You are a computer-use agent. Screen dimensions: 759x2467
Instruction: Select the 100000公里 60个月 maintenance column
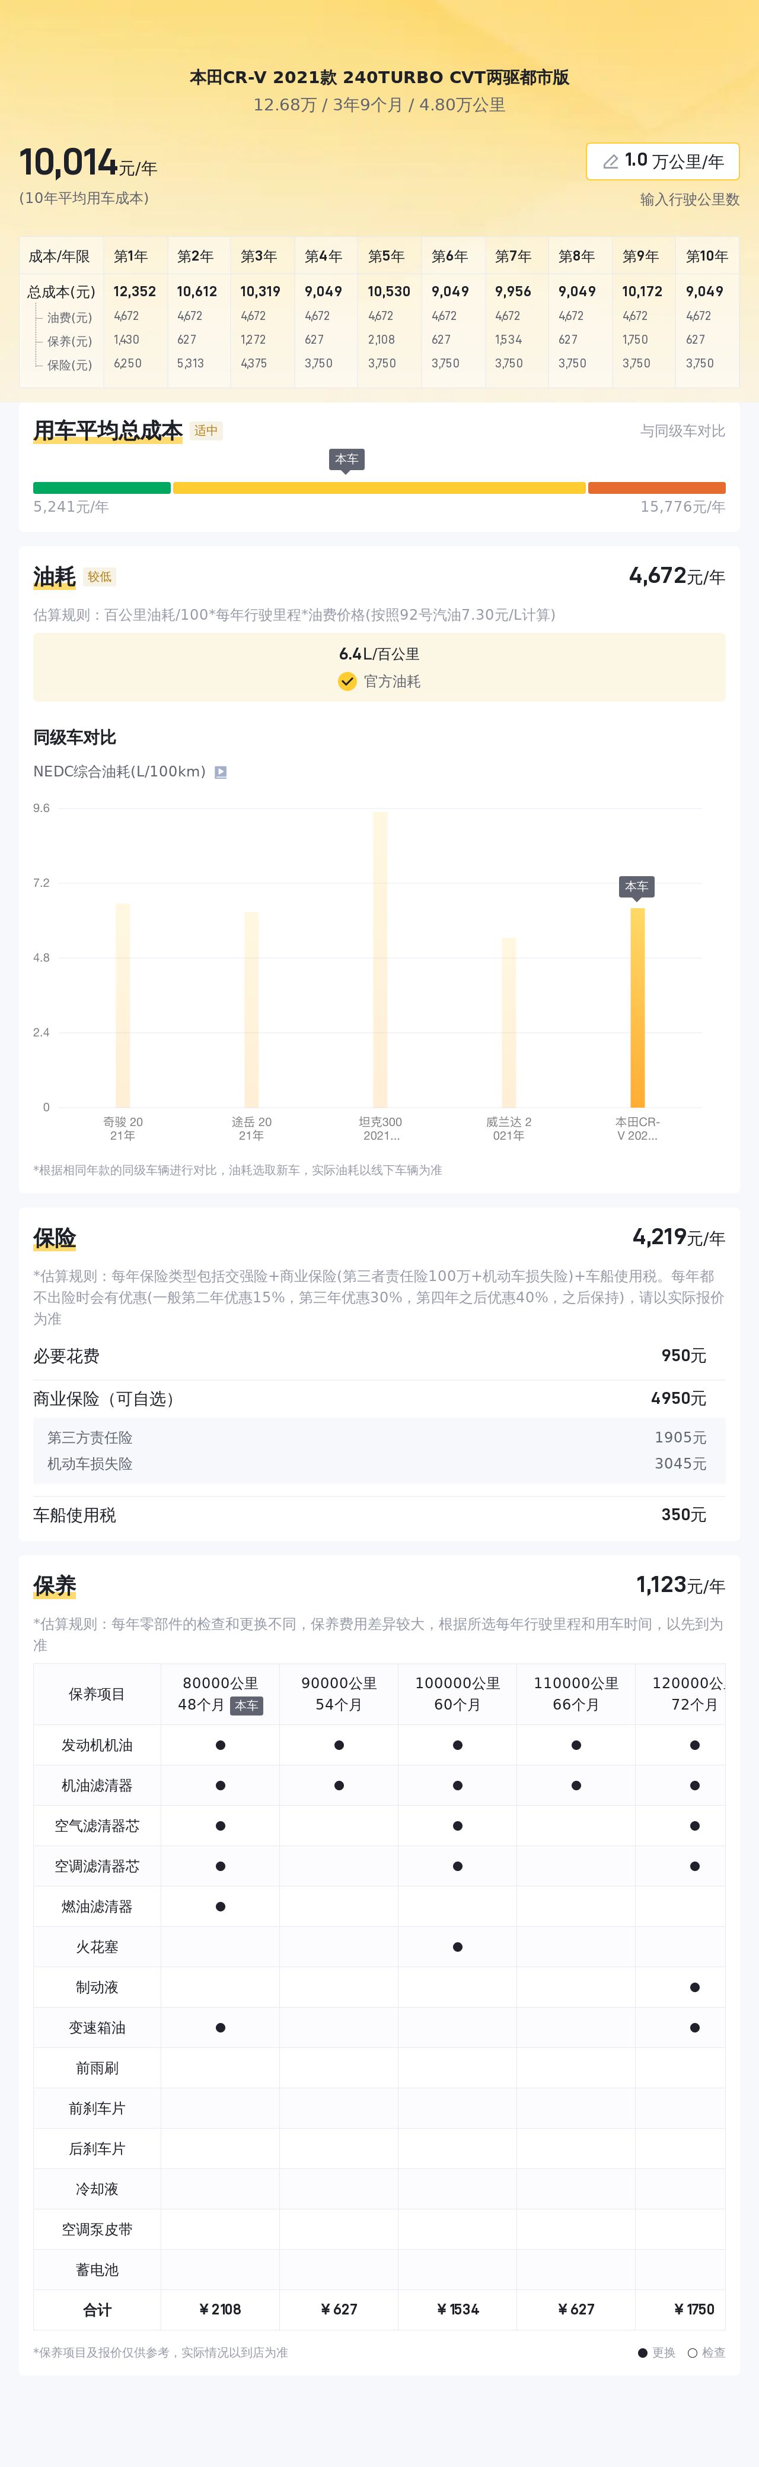(458, 1693)
